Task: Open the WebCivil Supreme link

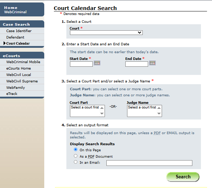Action: pyautogui.click(x=22, y=81)
